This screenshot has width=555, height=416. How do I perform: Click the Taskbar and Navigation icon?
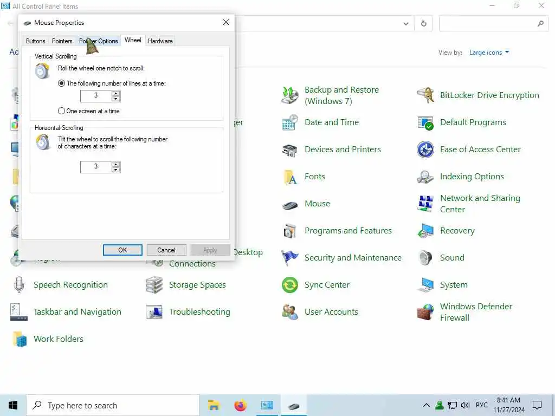(x=19, y=312)
